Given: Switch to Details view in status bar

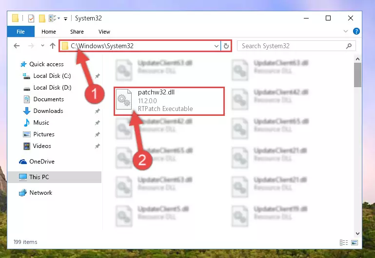Looking at the screenshot, I should pyautogui.click(x=344, y=243).
